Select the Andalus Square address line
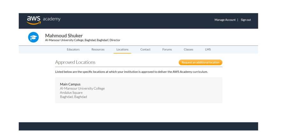Screen dimensions: 287x135 [71, 93]
